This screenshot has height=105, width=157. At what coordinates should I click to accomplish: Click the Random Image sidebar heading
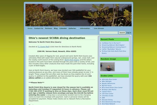click(x=114, y=59)
